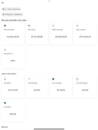Image resolution: width=98 pixels, height=130 pixels.
Task: Click the Recebido percent icon
Action: click(x=5, y=50)
